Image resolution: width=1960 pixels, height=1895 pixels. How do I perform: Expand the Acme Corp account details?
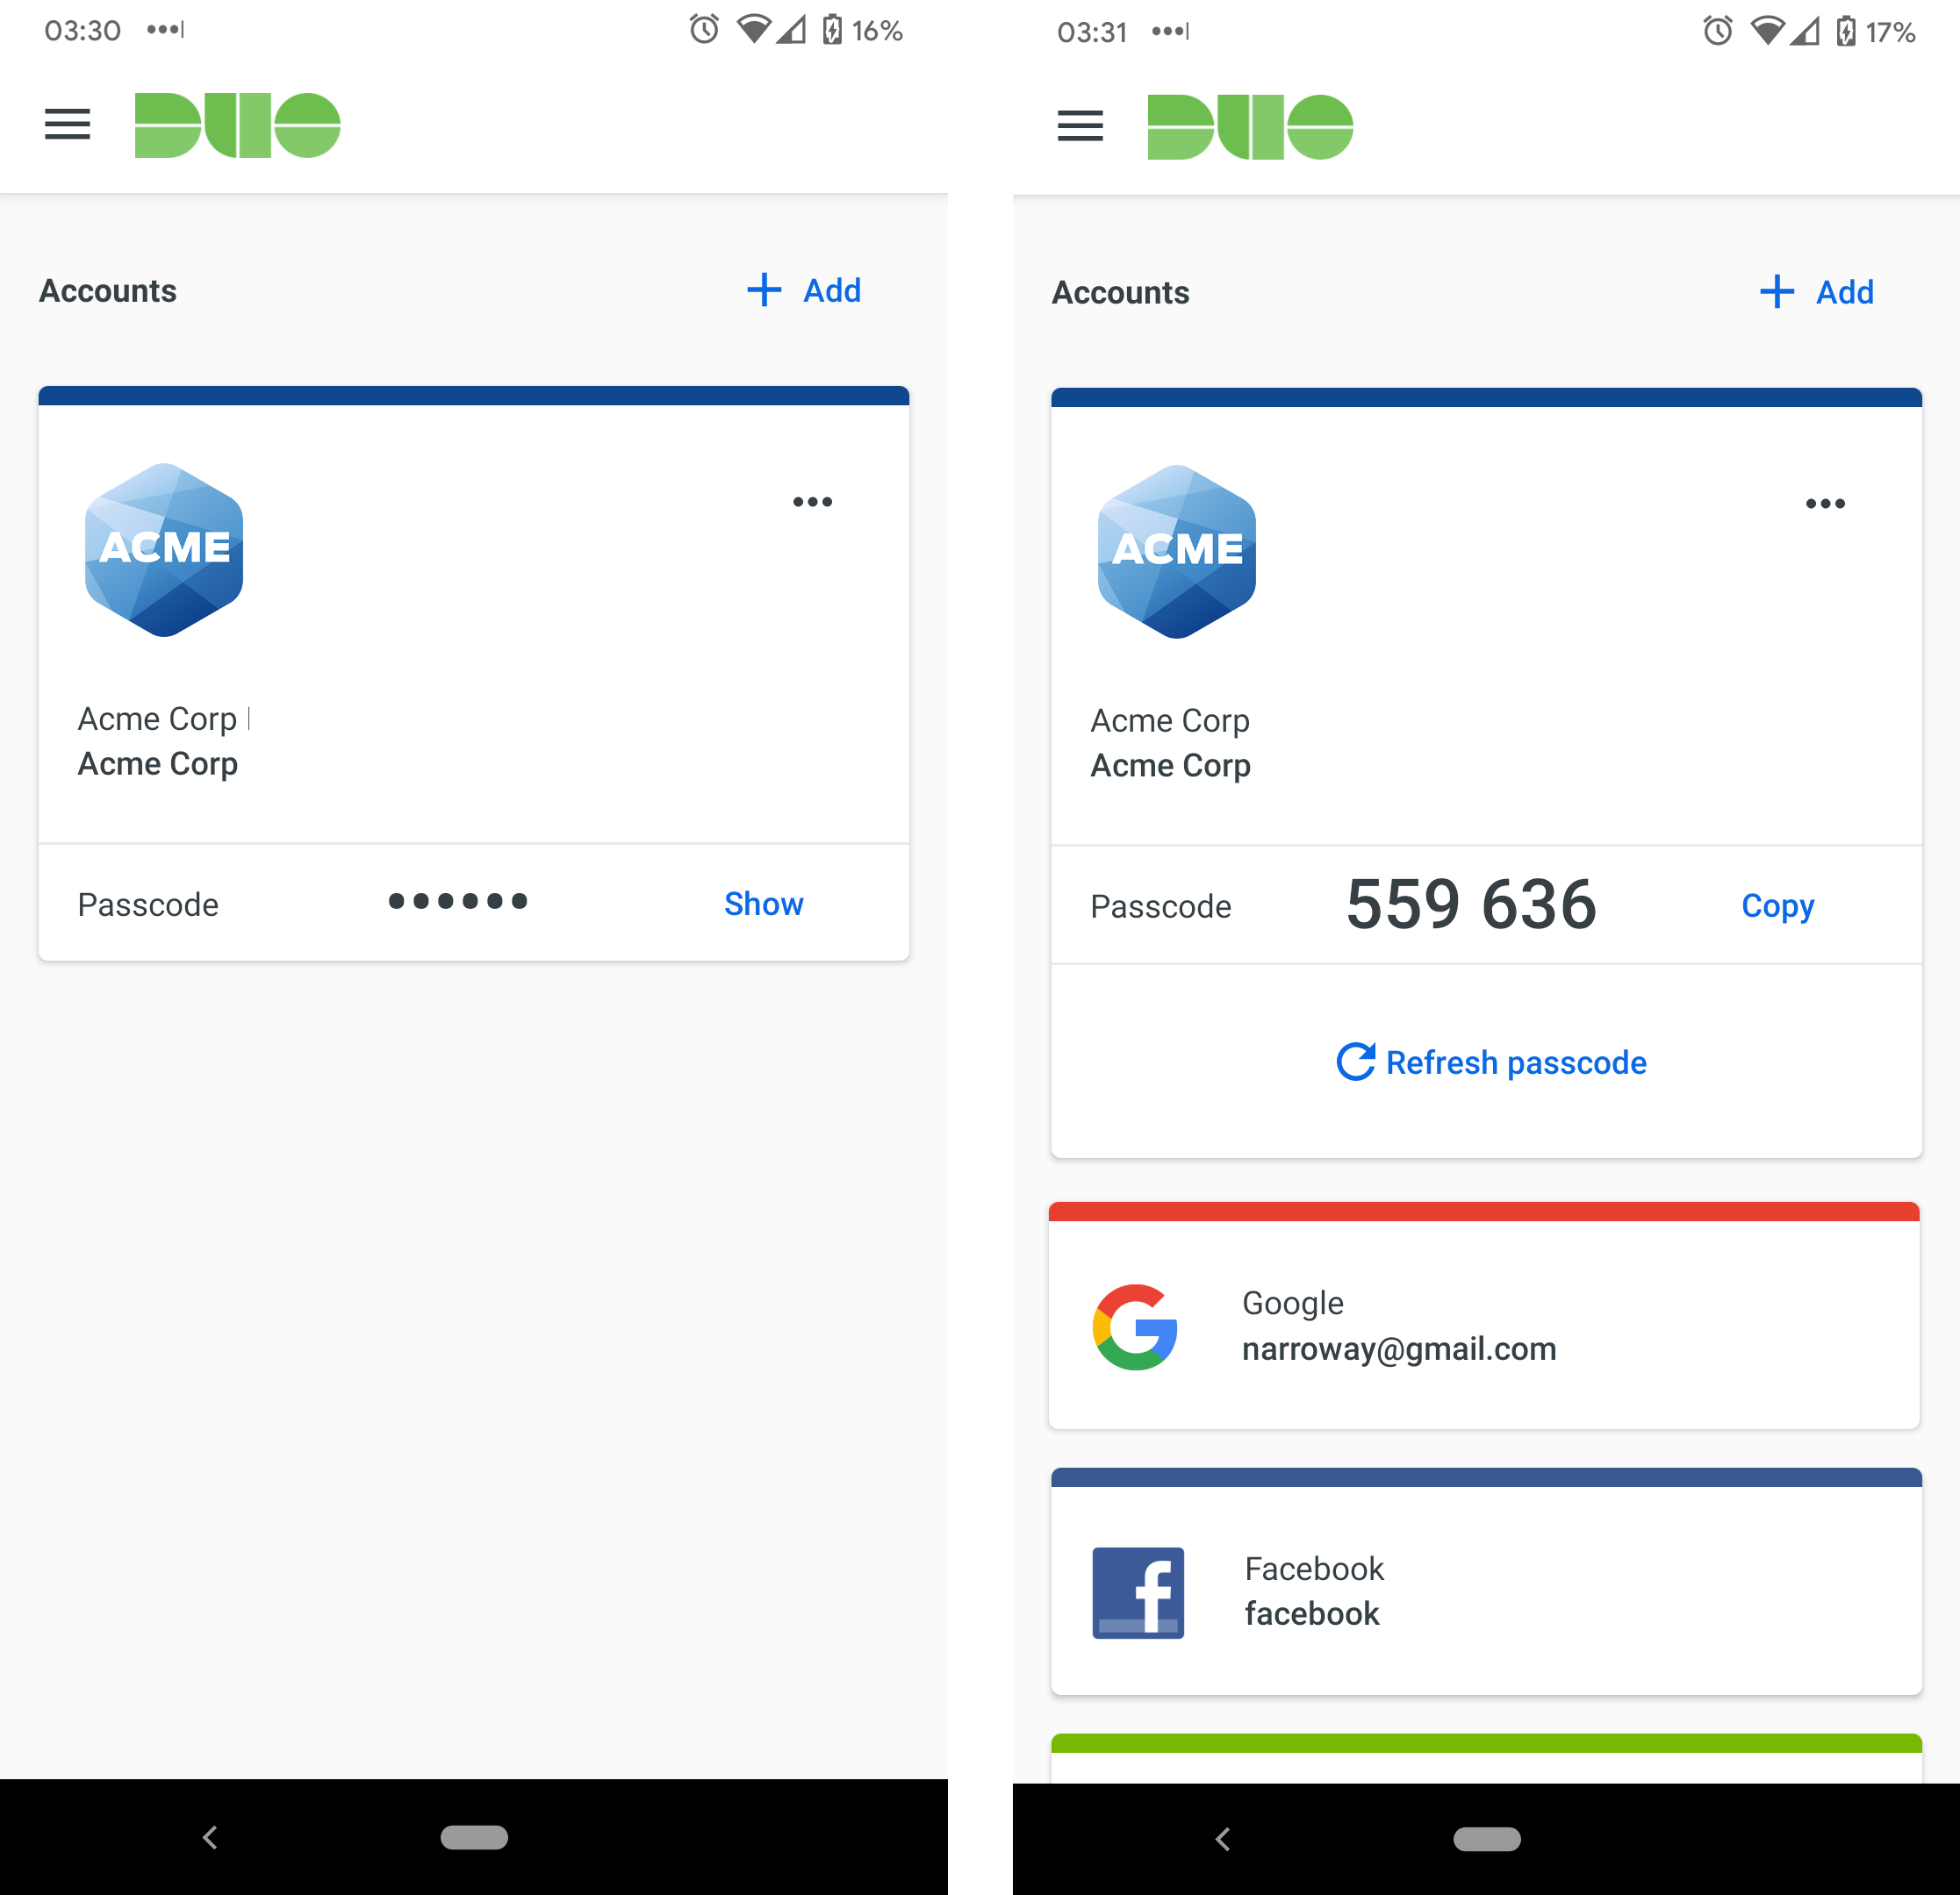pos(763,903)
